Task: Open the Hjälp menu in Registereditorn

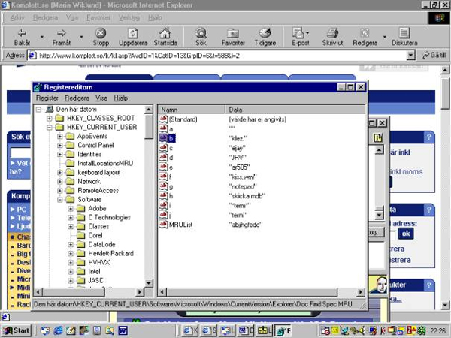Action: point(121,98)
